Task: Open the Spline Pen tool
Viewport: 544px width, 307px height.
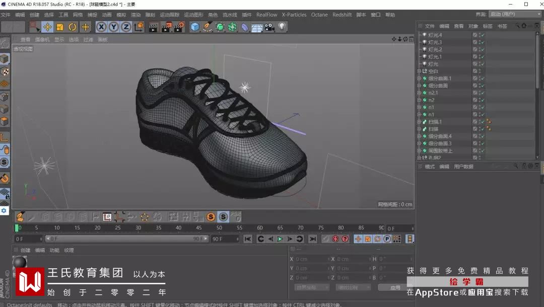Action: [x=207, y=27]
